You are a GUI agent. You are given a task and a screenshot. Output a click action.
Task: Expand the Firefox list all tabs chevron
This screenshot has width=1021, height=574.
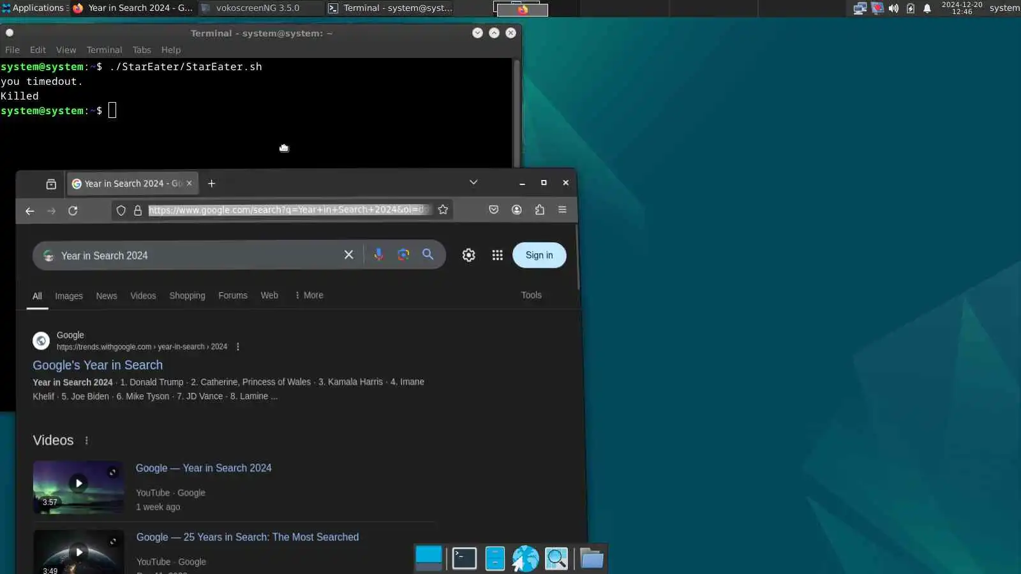(473, 182)
